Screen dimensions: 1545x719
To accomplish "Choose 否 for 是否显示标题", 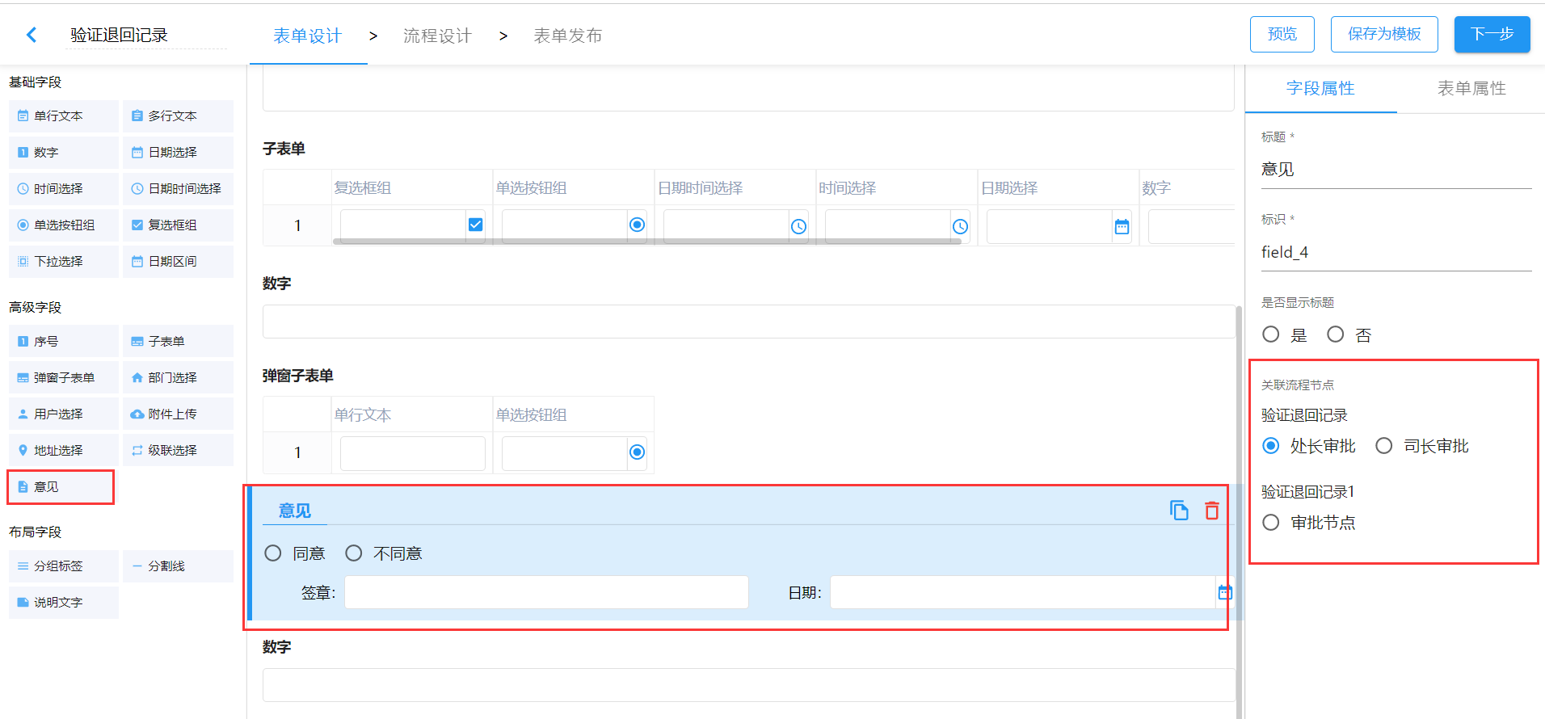I will click(x=1336, y=334).
